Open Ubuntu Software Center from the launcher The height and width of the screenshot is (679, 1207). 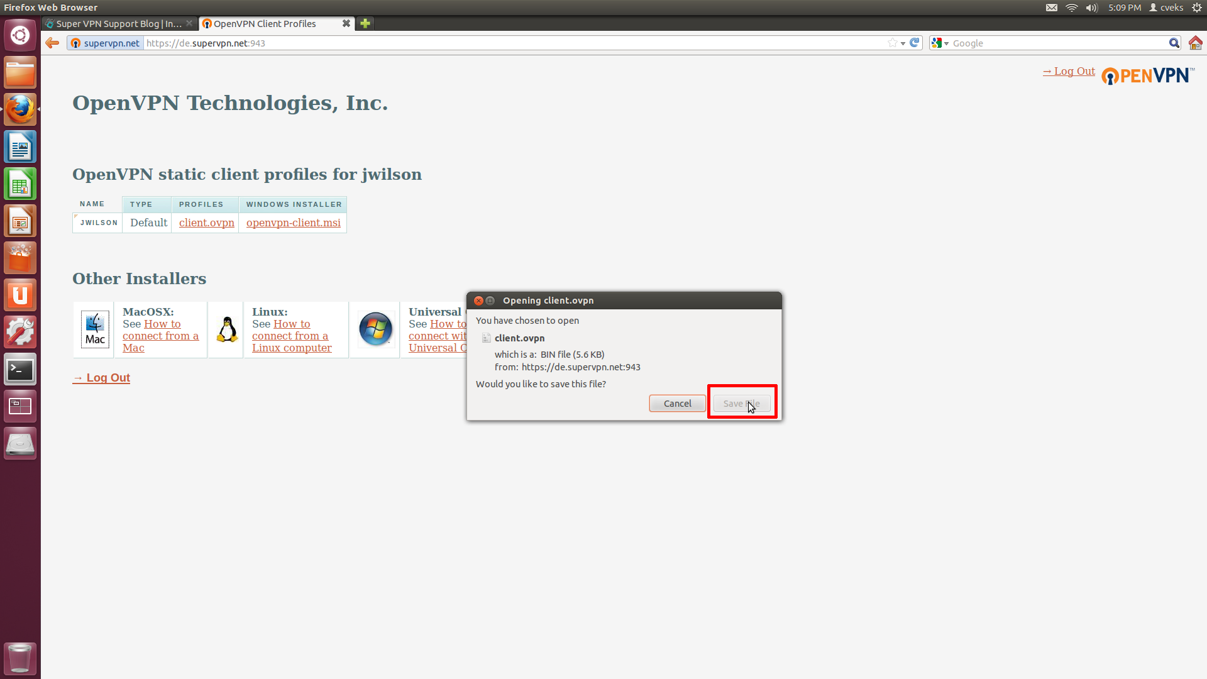click(20, 258)
